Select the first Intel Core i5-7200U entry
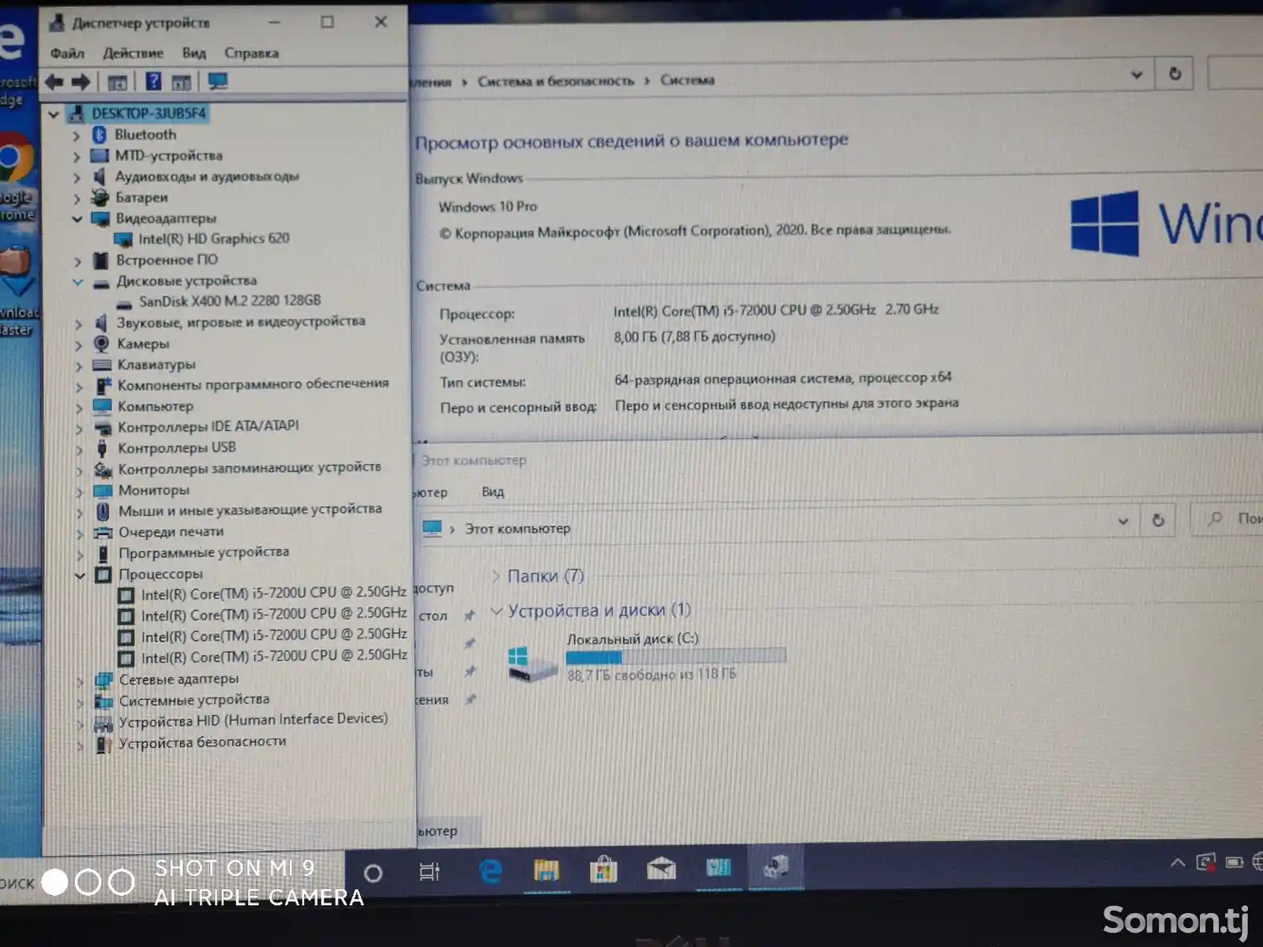1263x947 pixels. pyautogui.click(x=273, y=593)
